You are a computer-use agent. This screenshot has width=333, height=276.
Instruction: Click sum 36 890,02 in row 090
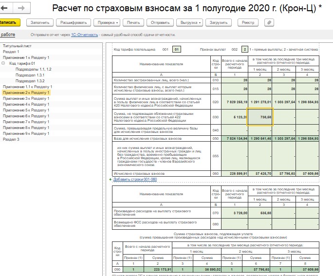coord(207,269)
